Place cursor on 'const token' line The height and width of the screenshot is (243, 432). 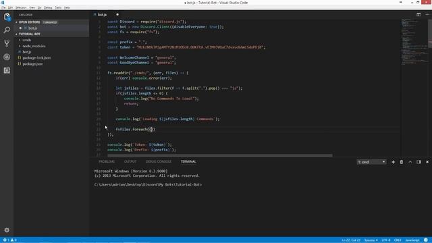click(186, 47)
